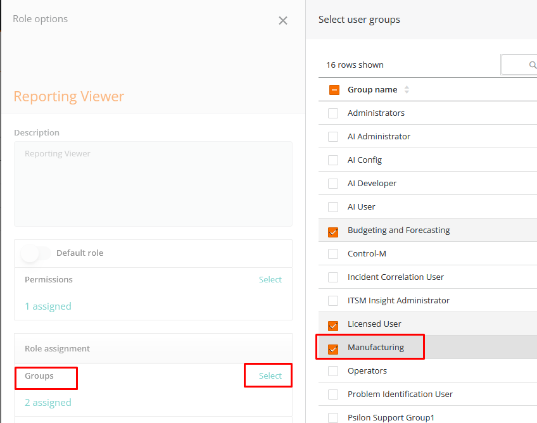Screen dimensions: 537x423
Task: Click the Group name column header
Action: pyautogui.click(x=372, y=90)
